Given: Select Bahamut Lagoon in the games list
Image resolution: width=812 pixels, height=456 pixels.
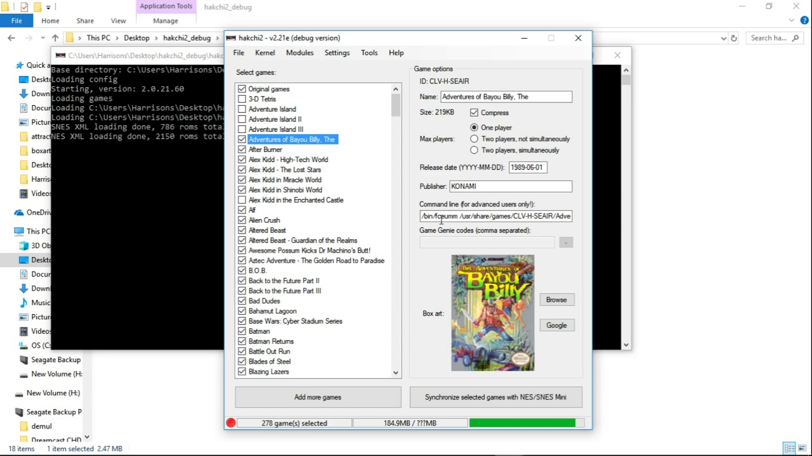Looking at the screenshot, I should pyautogui.click(x=272, y=311).
